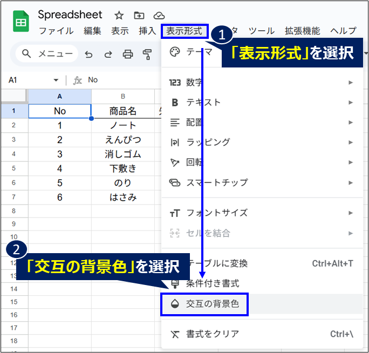The width and height of the screenshot is (369, 353).
Task: Select cell containing のり
Action: click(123, 183)
